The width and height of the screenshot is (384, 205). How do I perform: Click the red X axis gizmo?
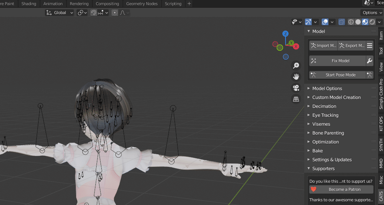click(x=296, y=46)
